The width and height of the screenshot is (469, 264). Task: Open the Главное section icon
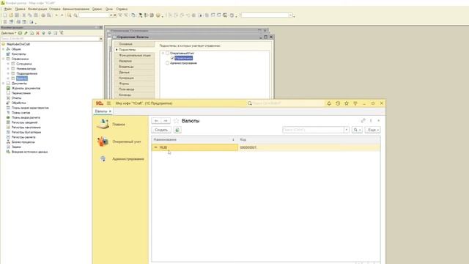(103, 124)
